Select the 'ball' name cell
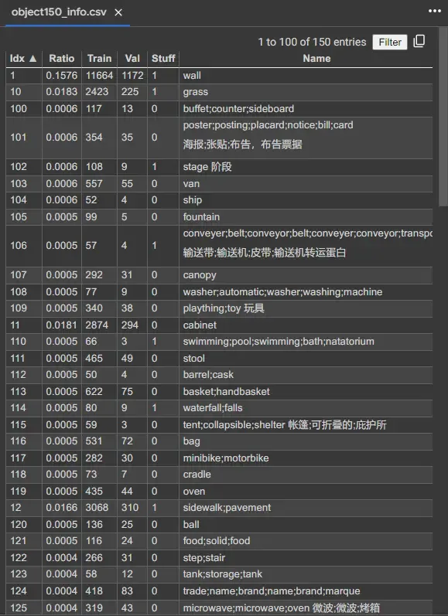Viewport: 448px width, 616px height. pos(306,525)
